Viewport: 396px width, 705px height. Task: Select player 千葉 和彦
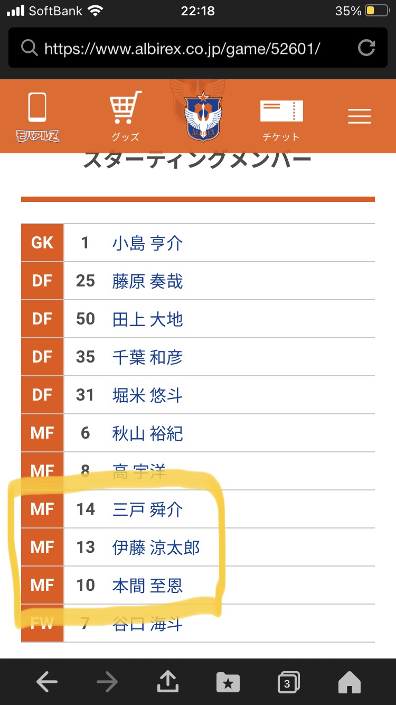(147, 357)
